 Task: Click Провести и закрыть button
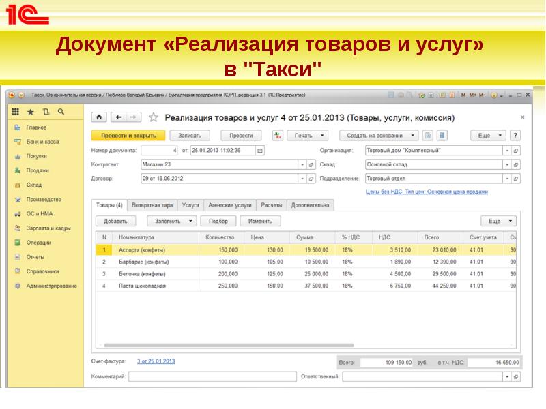tap(128, 135)
